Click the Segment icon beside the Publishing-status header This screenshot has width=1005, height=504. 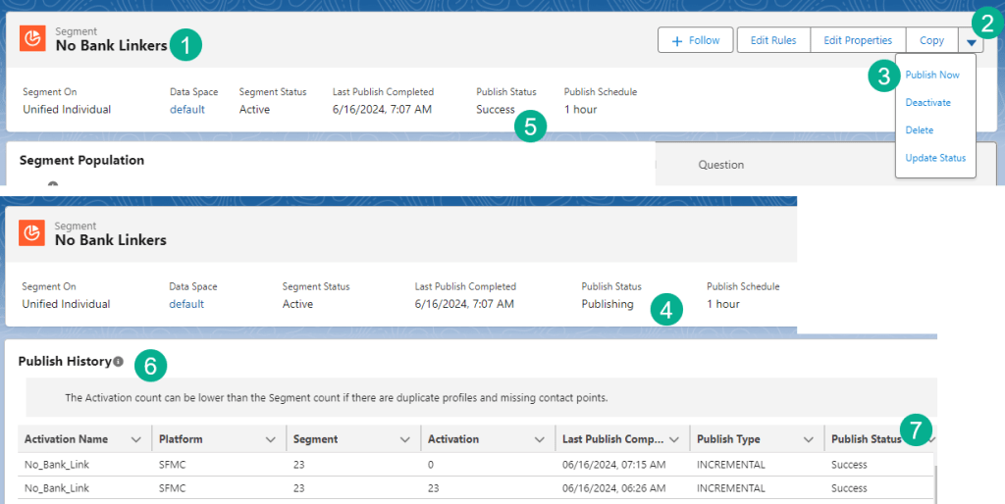coord(32,232)
